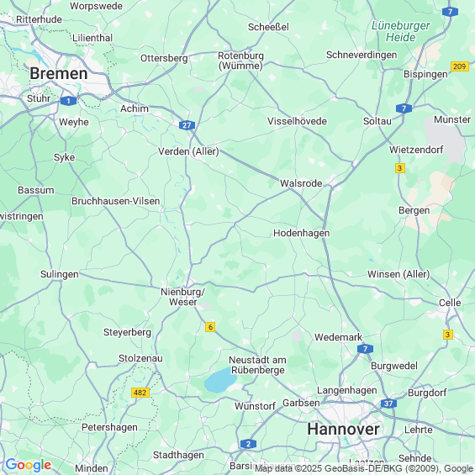
Task: Click the Sulingen town label
Action: [60, 274]
